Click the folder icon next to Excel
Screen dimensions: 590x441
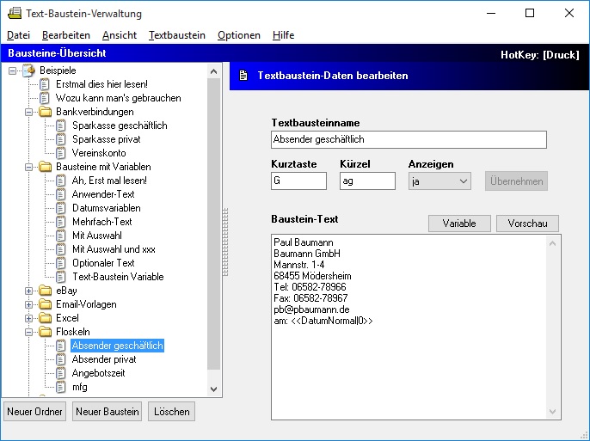point(45,318)
